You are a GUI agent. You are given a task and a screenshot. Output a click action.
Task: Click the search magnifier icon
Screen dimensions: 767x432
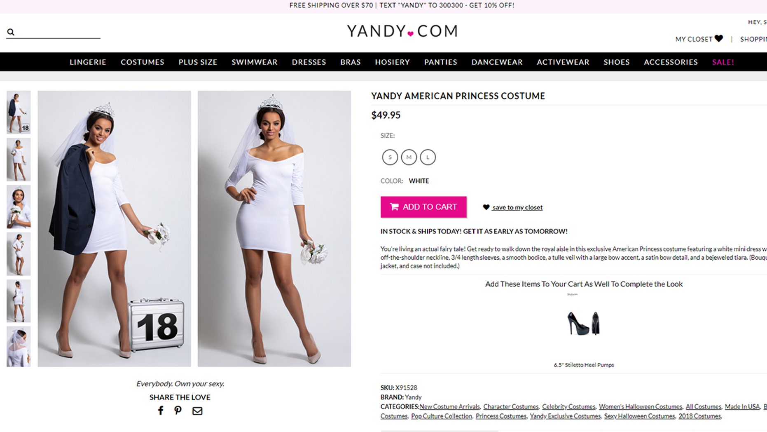click(x=11, y=32)
